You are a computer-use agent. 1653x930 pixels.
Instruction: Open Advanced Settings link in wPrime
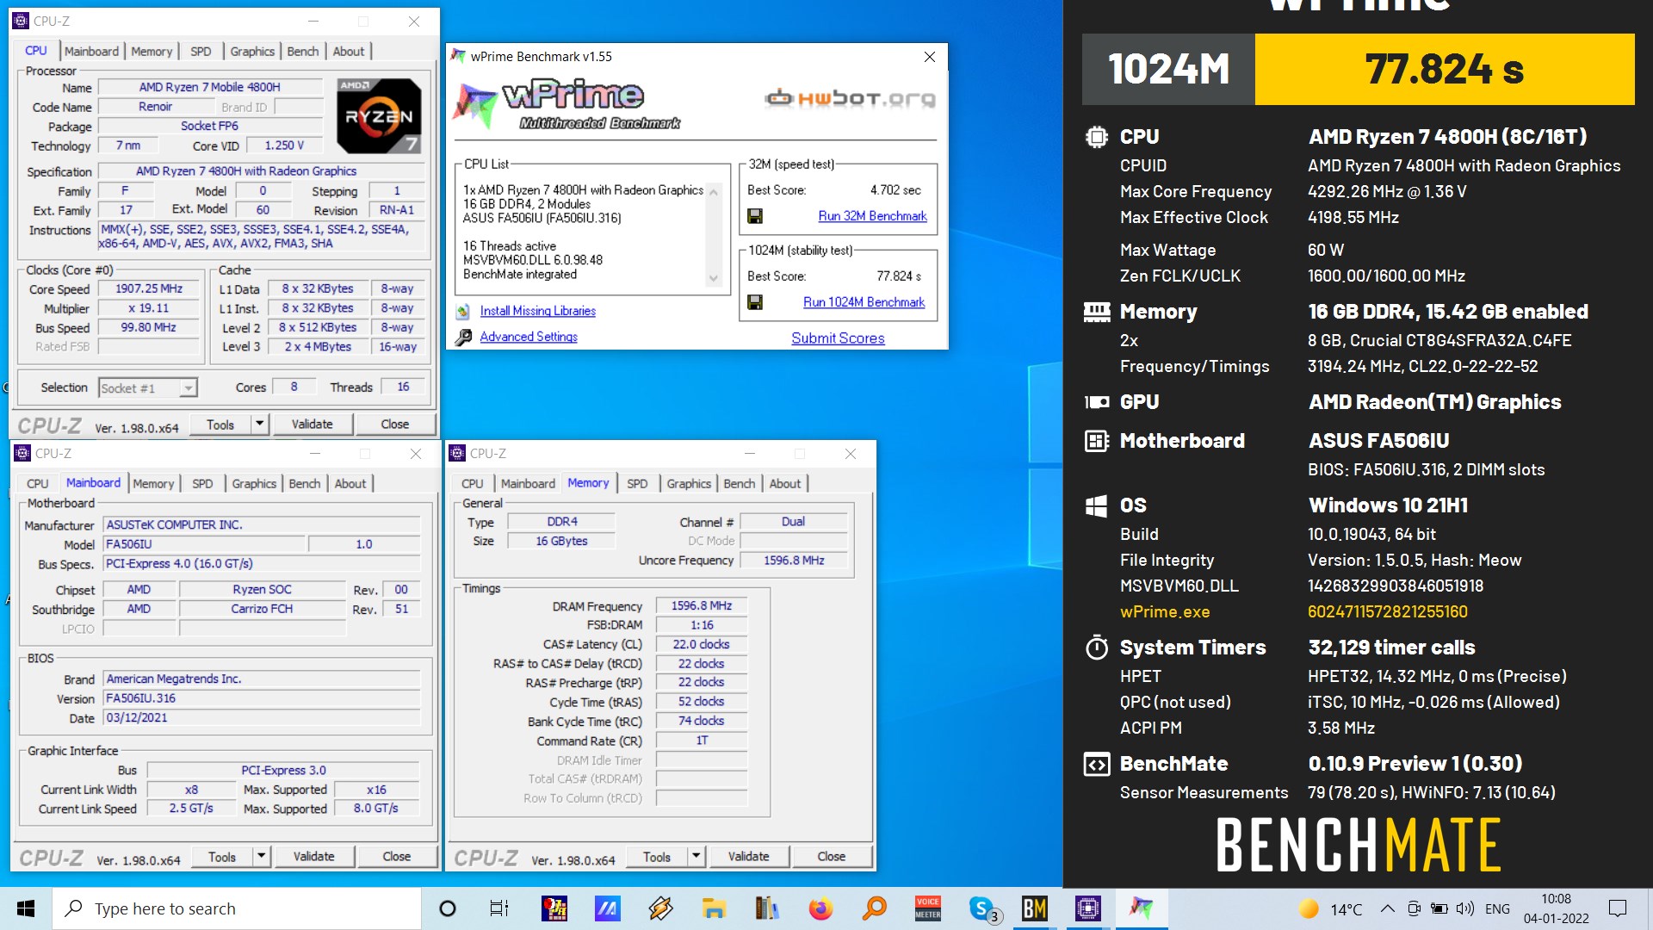529,337
